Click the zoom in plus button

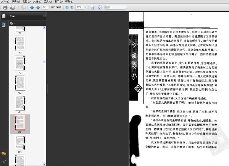[72, 7]
